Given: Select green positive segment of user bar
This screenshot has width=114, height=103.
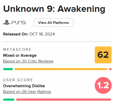Looking at the screenshot, I should pos(9,100).
